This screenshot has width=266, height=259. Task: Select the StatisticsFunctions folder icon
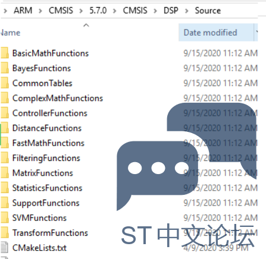click(4, 188)
